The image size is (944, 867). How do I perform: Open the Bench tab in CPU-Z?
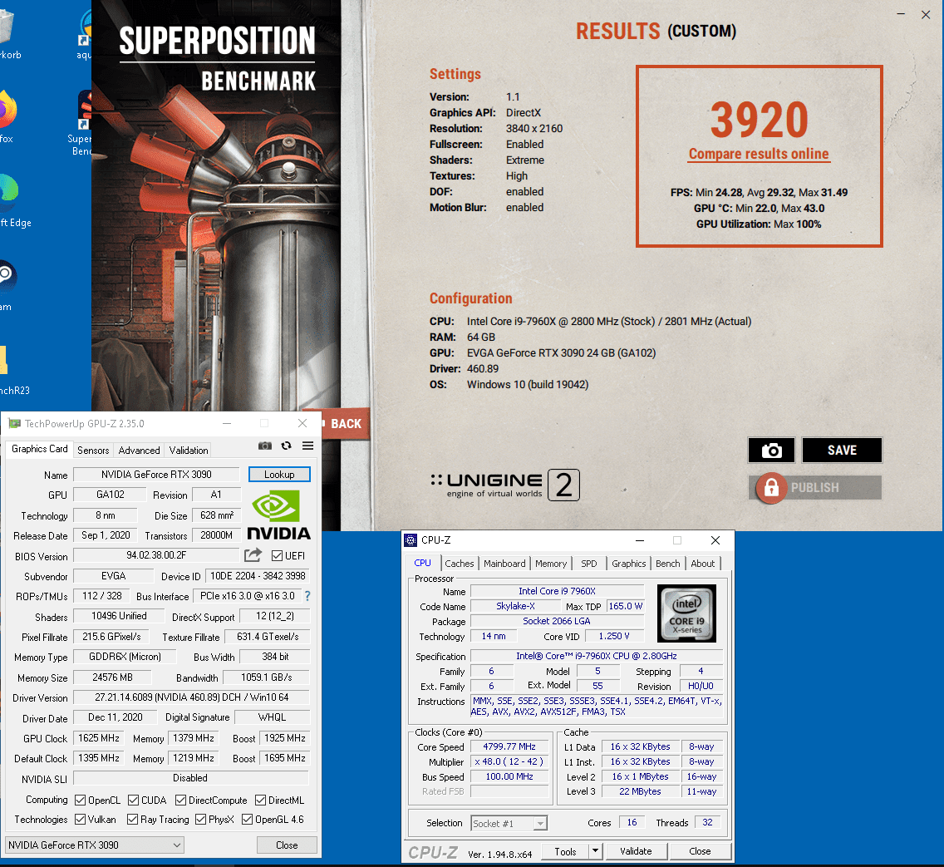[667, 564]
